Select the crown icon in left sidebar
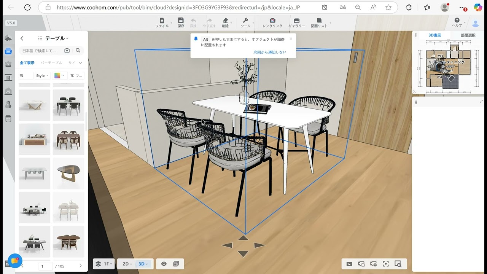Screen dimensions: 487x274 pos(8,64)
